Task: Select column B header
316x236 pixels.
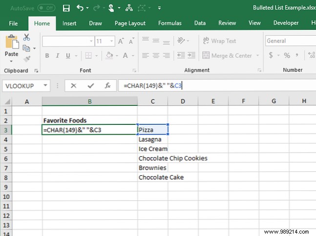Action: pos(90,101)
